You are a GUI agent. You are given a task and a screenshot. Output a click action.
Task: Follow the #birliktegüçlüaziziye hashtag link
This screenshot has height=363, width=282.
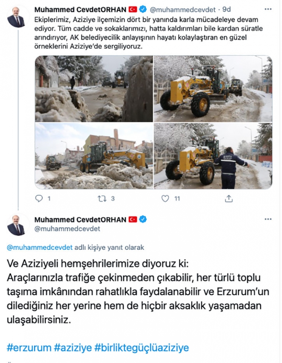click(142, 348)
